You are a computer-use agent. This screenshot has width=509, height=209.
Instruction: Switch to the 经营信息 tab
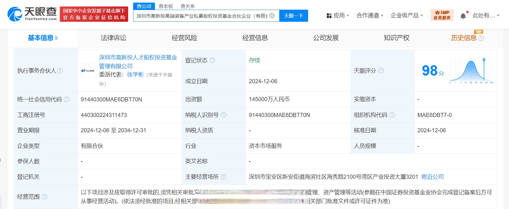point(255,38)
